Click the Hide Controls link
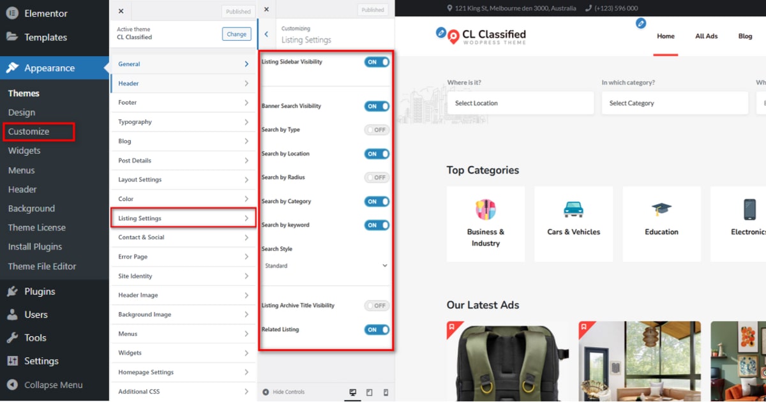766x402 pixels. (289, 392)
